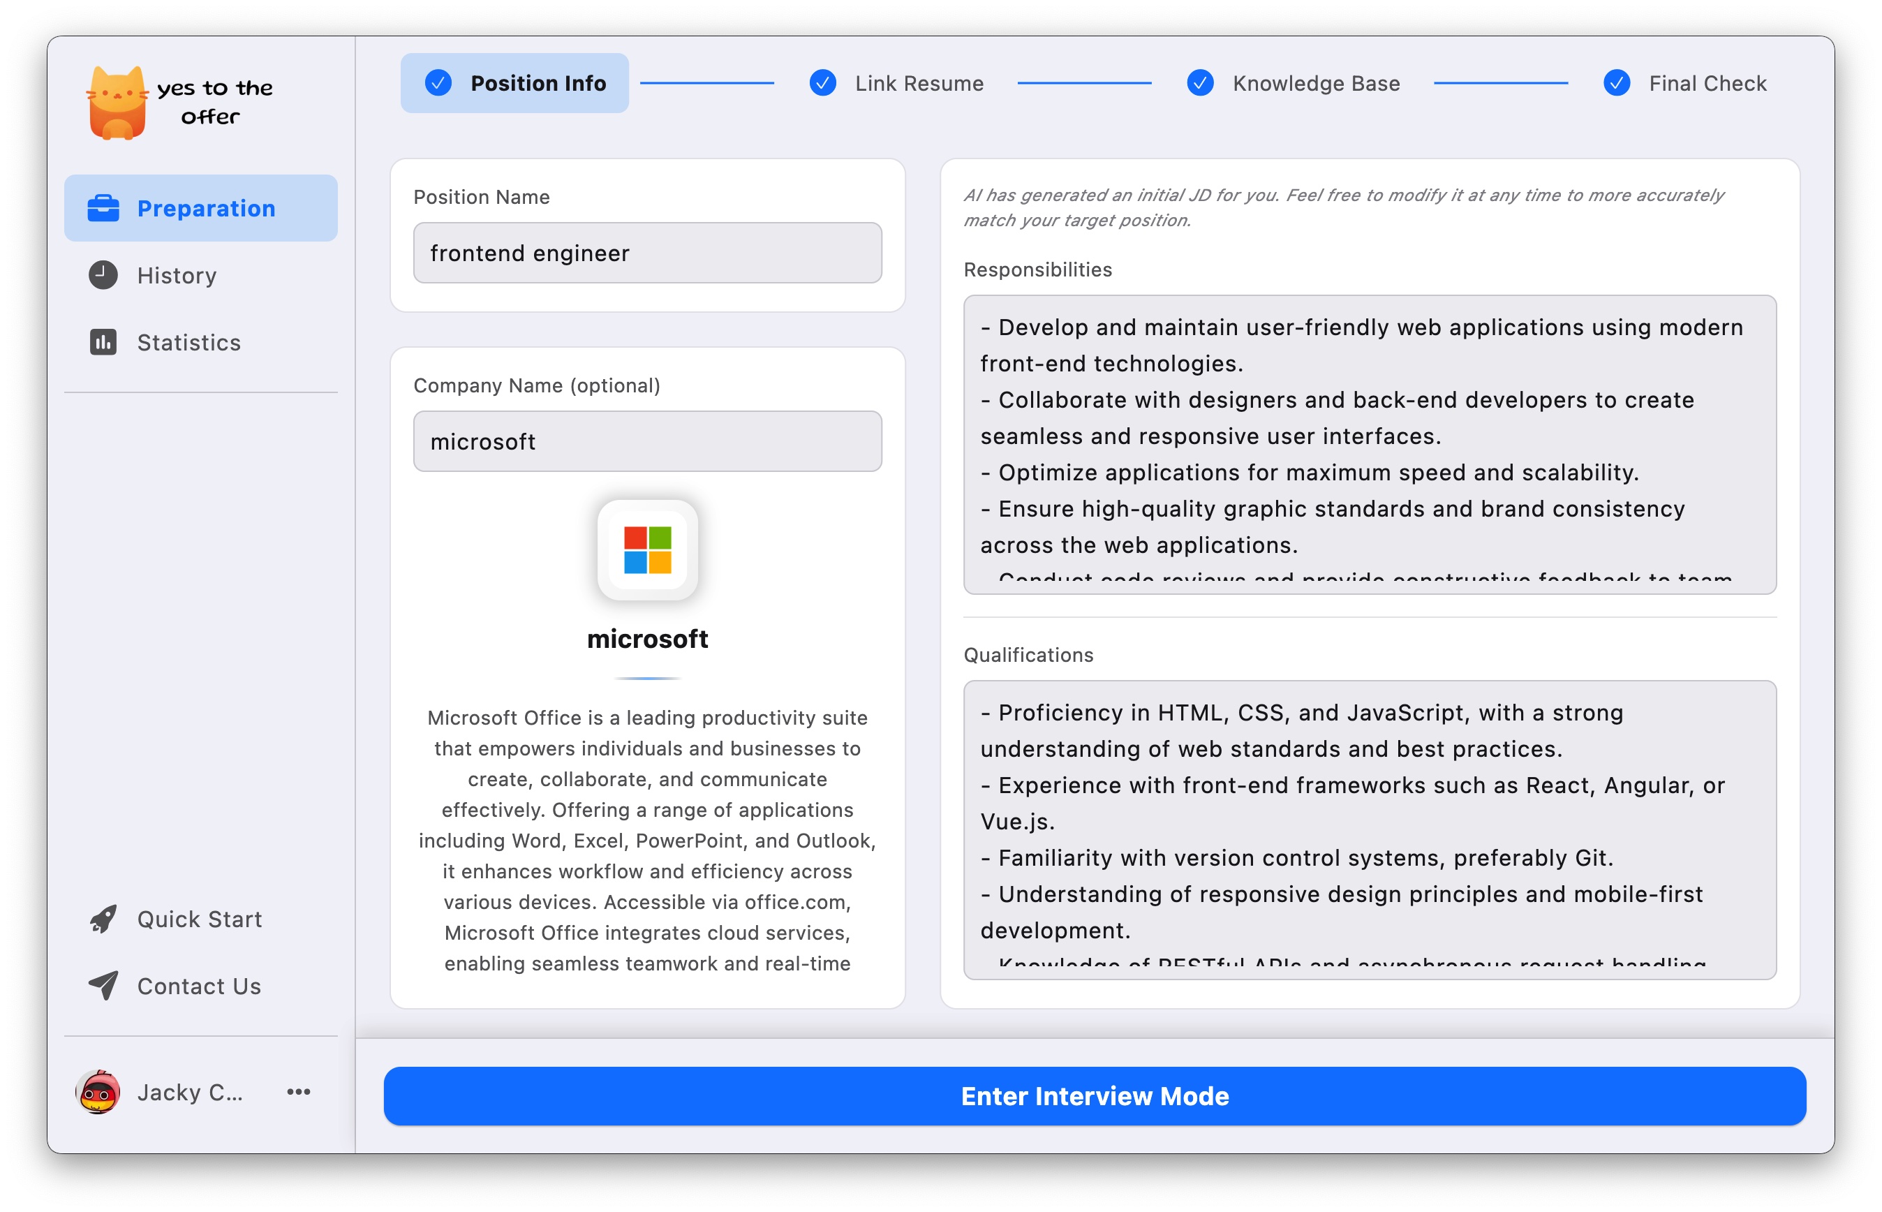
Task: Click the Preparation briefcase icon
Action: 103,209
